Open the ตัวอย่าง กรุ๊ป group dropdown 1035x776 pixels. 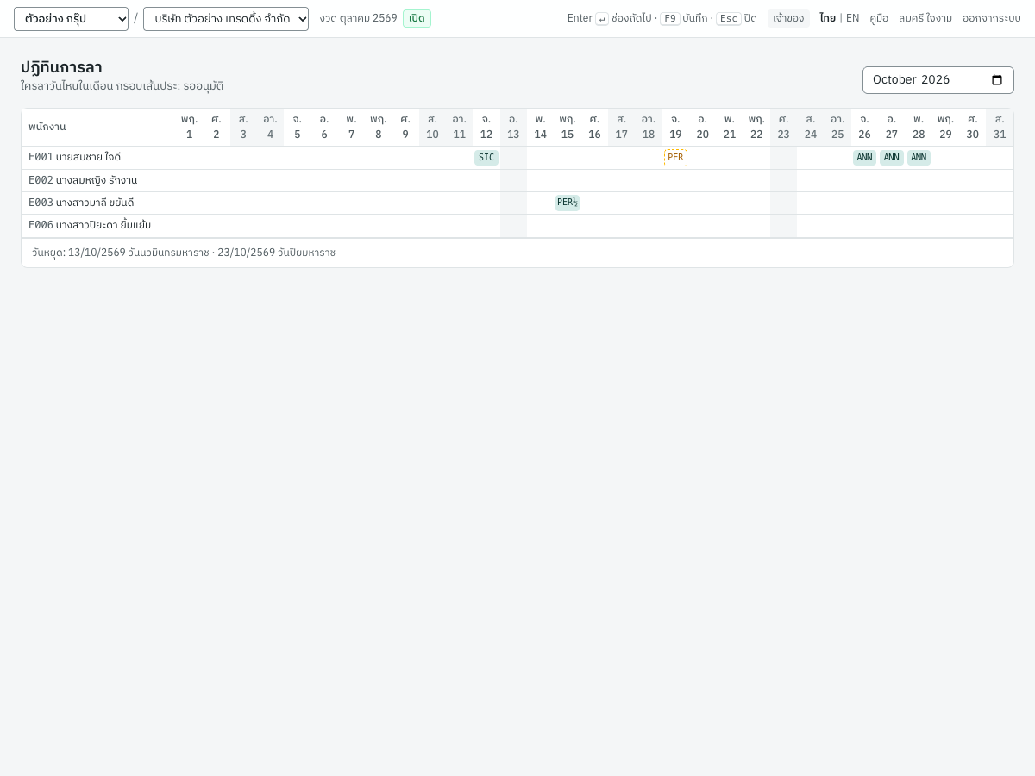[71, 19]
